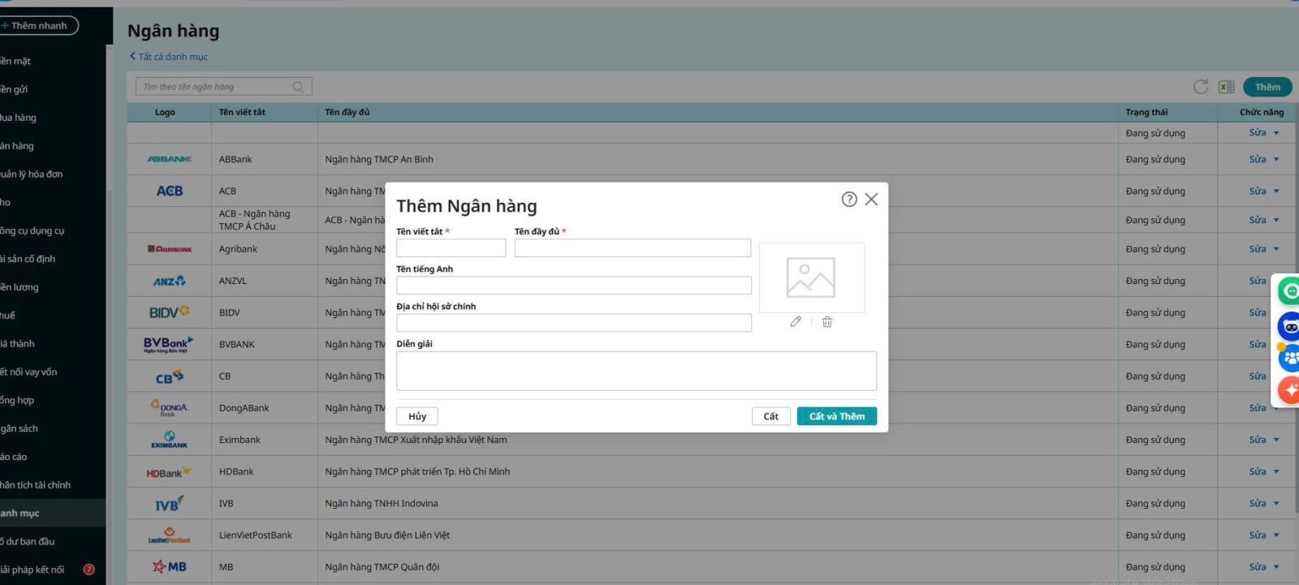Open the orange sparkle AI widget icon

1289,390
